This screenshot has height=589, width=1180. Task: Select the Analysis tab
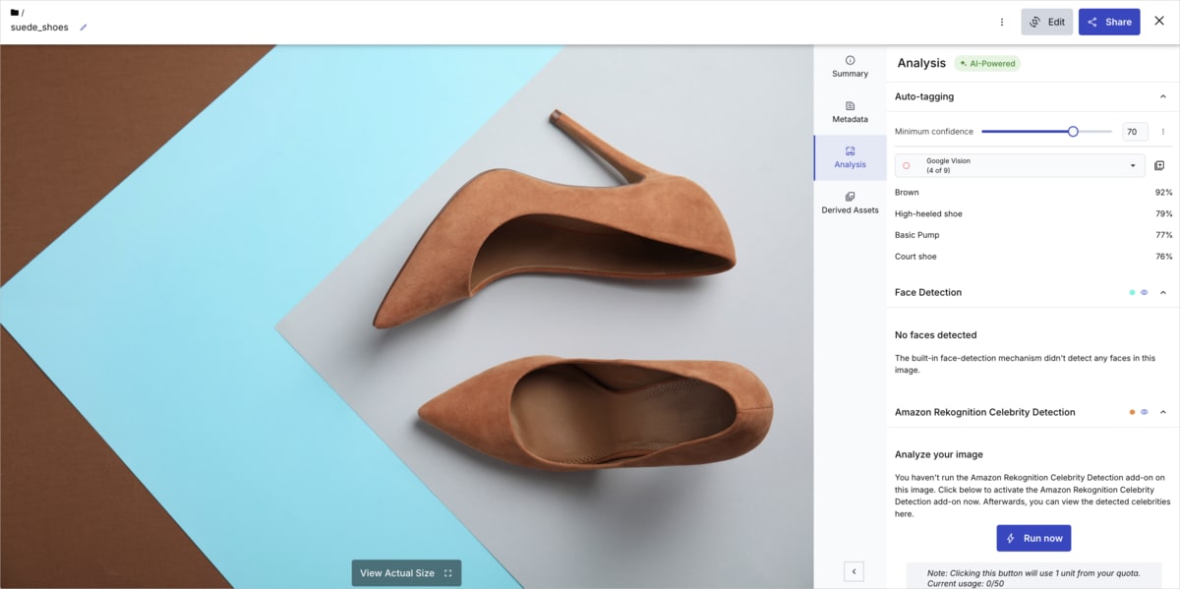[x=850, y=157]
